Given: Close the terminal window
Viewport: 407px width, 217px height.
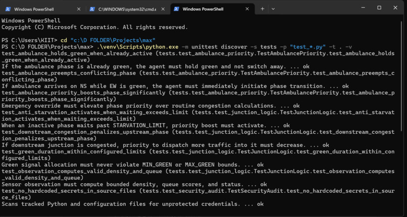Looking at the screenshot, I should (x=395, y=8).
